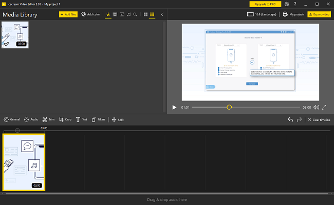The height and width of the screenshot is (205, 334).
Task: Click the timeline playhead marker
Action: point(17,130)
